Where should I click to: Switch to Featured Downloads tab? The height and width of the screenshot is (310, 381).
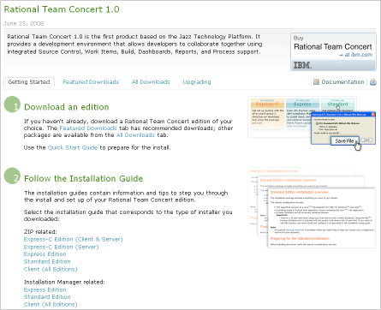coord(91,82)
